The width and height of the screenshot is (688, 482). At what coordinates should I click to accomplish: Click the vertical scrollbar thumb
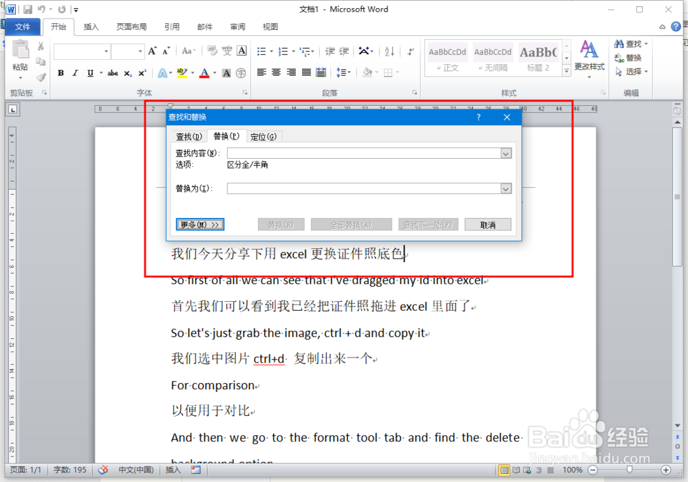click(677, 197)
